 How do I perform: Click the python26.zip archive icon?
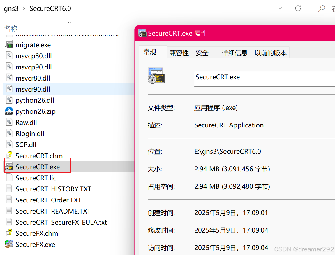point(9,111)
